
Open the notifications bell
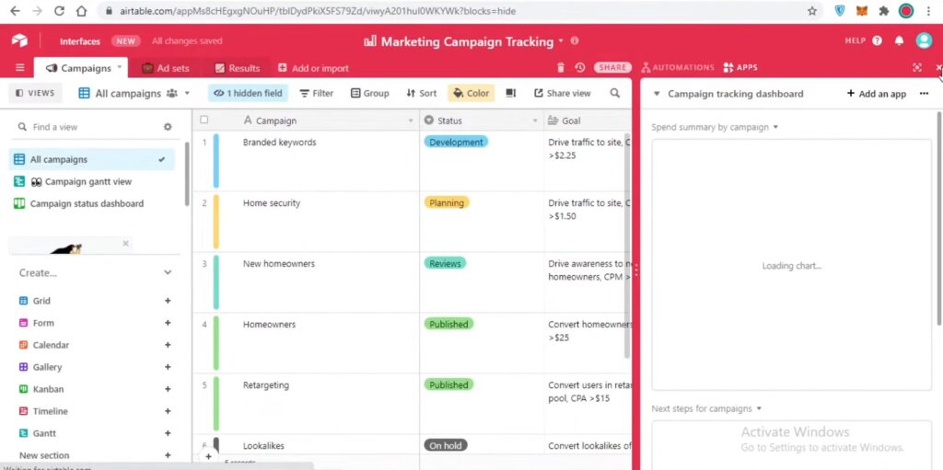(x=900, y=40)
